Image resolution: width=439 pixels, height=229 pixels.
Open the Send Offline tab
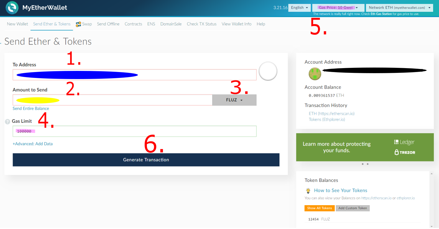[108, 24]
